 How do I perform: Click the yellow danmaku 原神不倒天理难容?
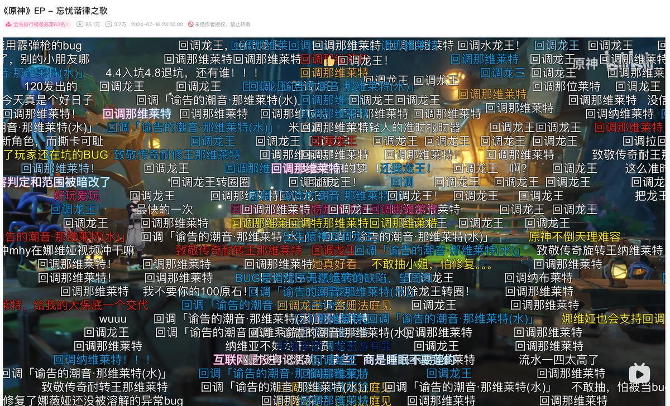click(575, 236)
